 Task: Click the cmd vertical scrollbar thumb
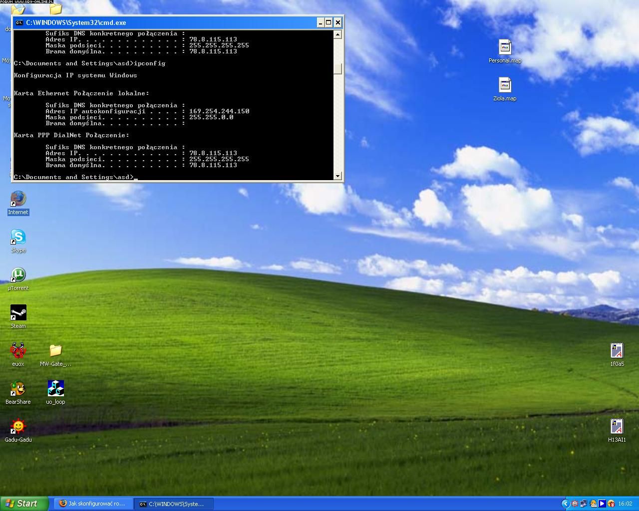(338, 69)
